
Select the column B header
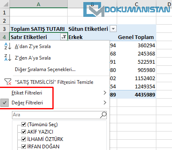coord(92,4)
